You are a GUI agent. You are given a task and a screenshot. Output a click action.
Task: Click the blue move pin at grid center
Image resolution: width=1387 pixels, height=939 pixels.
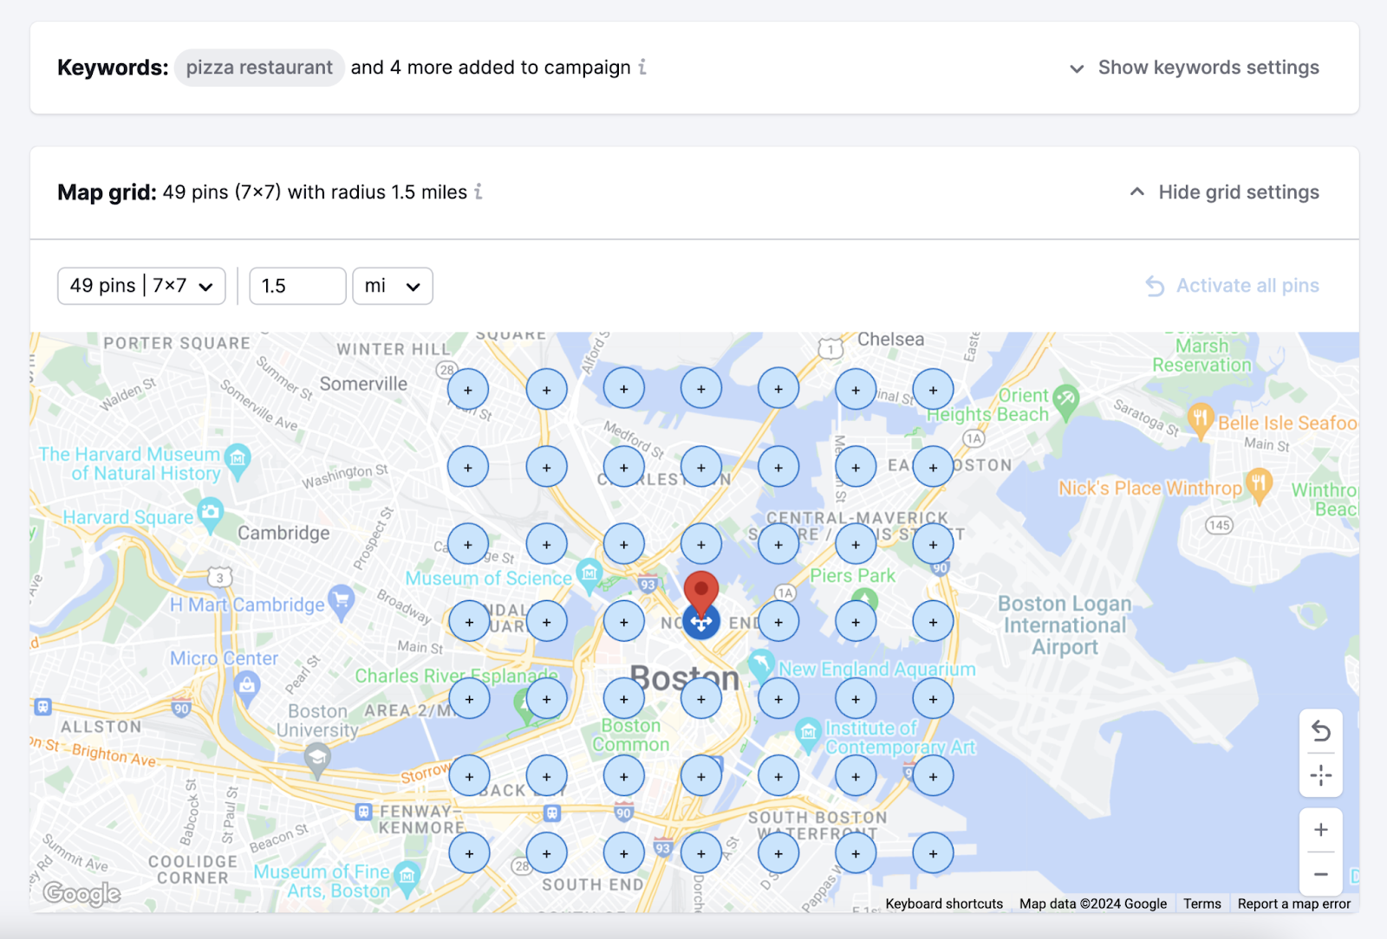(x=701, y=621)
